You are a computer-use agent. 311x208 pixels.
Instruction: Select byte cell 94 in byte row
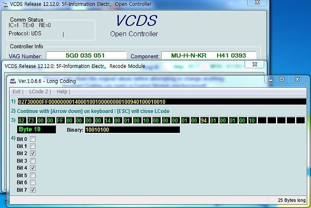(204, 120)
